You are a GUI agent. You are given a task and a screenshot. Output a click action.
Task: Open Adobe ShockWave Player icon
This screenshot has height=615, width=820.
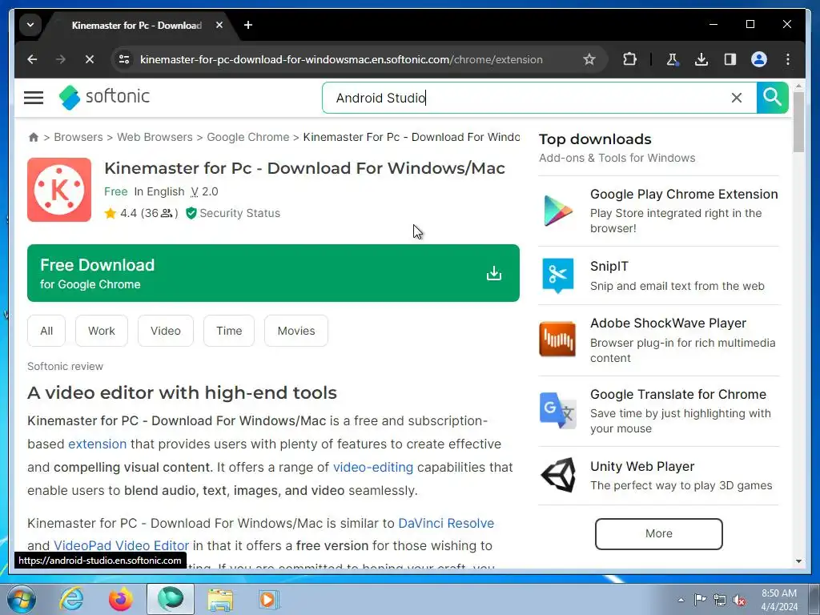557,339
